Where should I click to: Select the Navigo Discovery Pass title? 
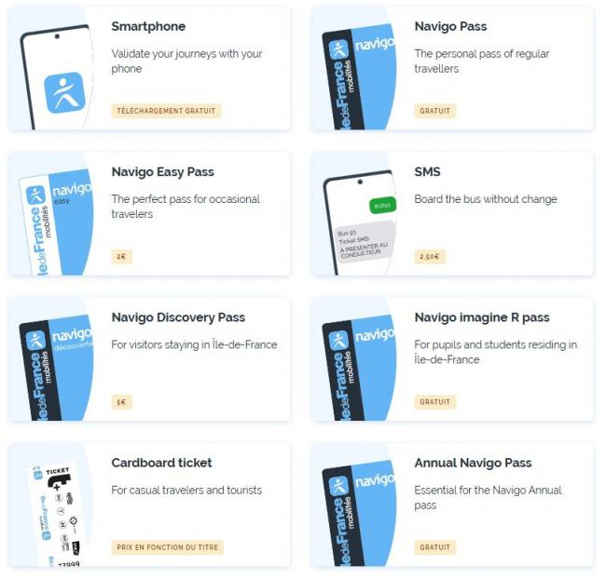(178, 317)
